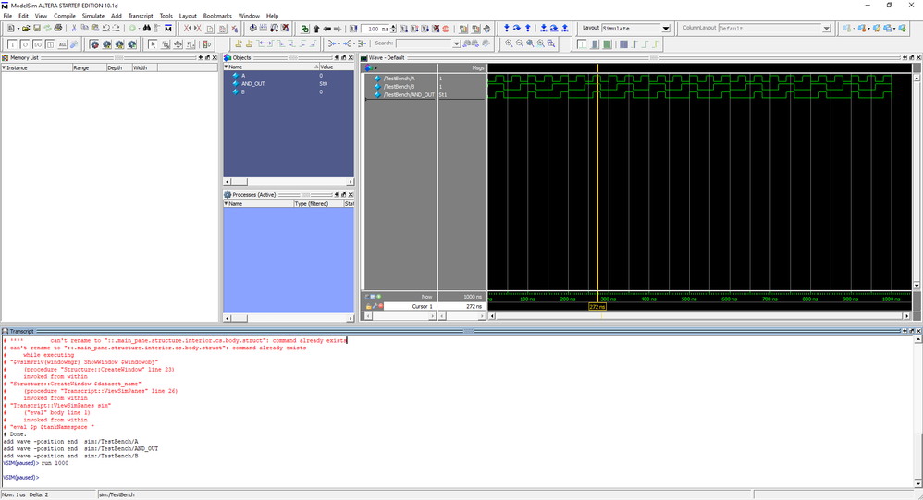
Task: Click the Zoom In magnifier icon
Action: point(509,43)
